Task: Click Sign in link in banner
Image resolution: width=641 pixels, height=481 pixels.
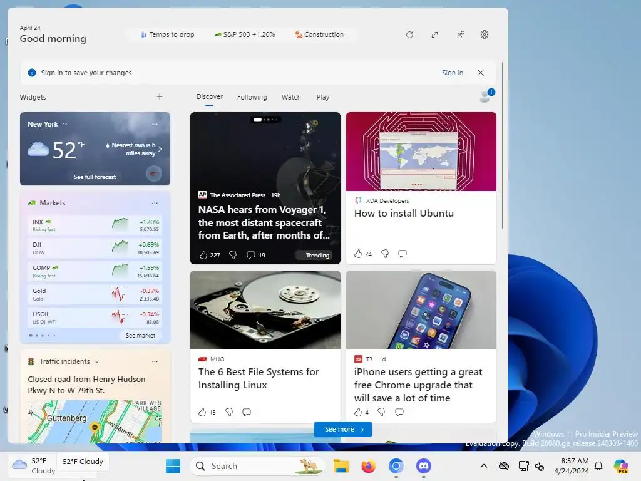Action: [x=452, y=73]
